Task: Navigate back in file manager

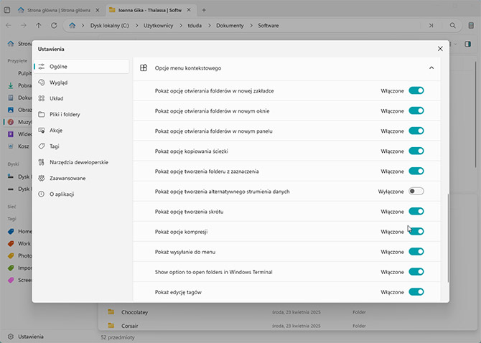Action: [x=9, y=25]
